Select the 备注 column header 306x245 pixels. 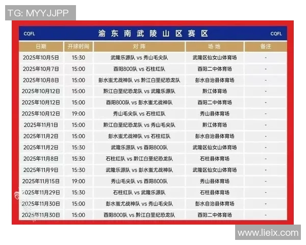click(x=266, y=46)
